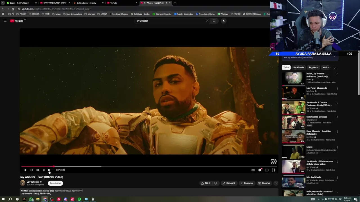Run search with magnifier button
Image resolution: width=360 pixels, height=202 pixels.
click(x=214, y=21)
